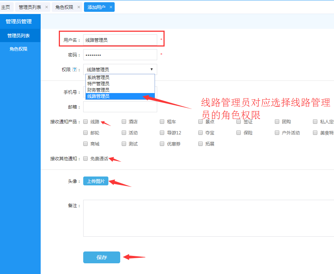Click the 保存 button

click(x=101, y=257)
